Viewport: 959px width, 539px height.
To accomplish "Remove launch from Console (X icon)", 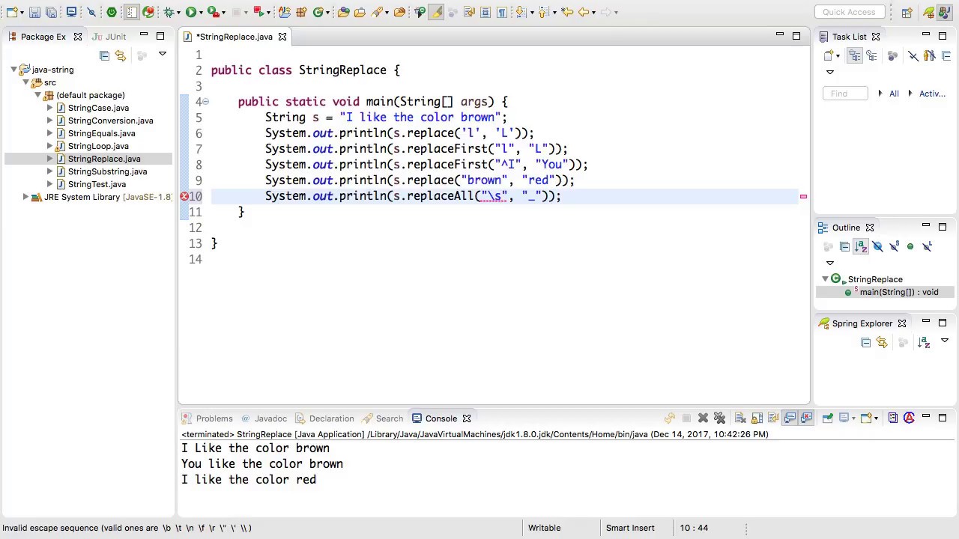I will coord(703,418).
